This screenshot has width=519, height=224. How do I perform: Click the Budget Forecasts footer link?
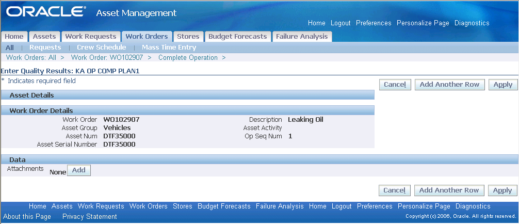point(224,206)
